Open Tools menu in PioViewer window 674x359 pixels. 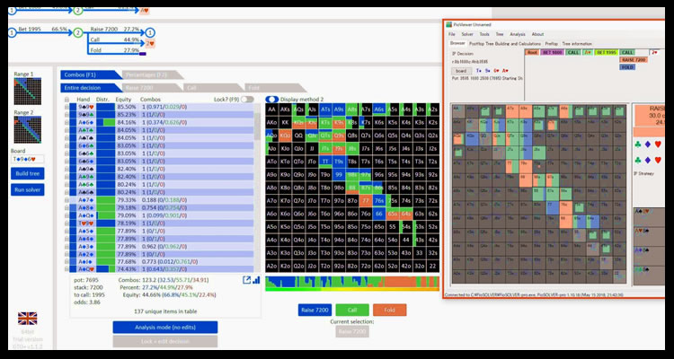[x=484, y=34]
